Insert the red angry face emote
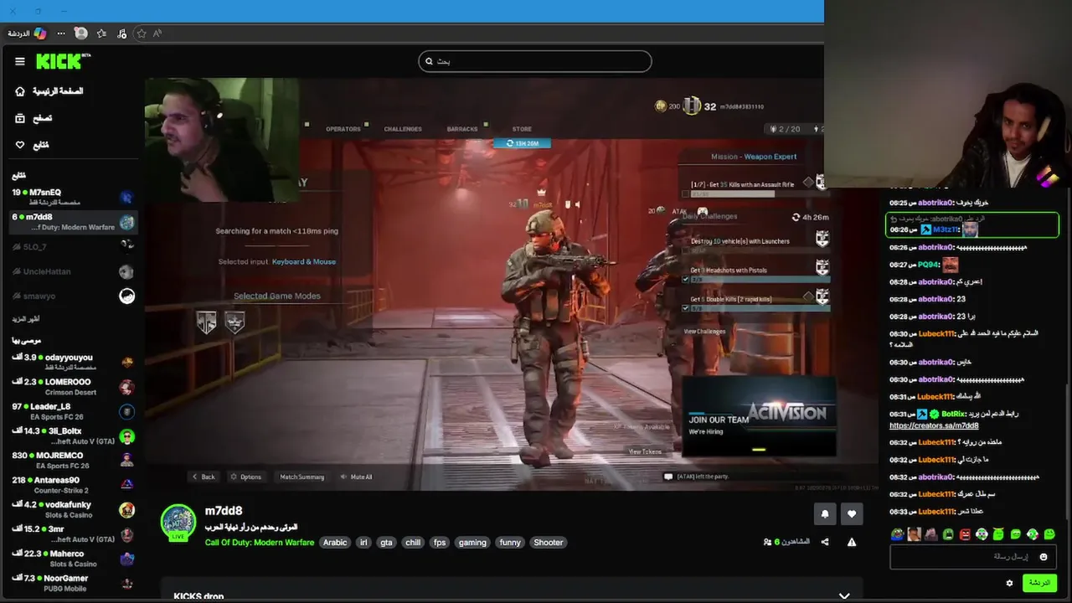Screen dimensions: 1072x603 point(965,534)
